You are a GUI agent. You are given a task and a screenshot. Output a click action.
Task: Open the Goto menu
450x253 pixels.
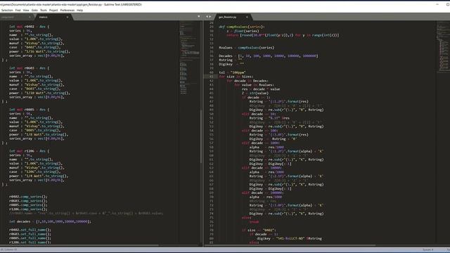34,10
